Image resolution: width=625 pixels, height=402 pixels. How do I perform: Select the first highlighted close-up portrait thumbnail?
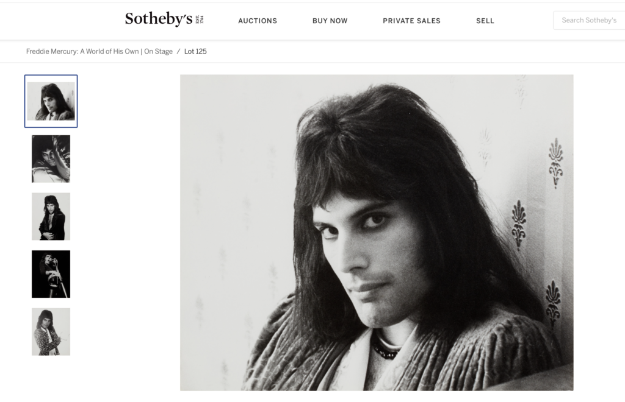(51, 101)
